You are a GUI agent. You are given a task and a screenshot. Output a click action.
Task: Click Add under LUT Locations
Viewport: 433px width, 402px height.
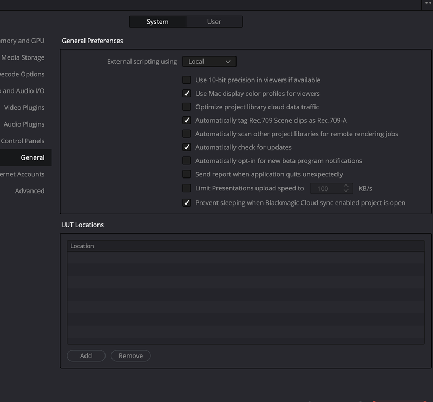(x=86, y=355)
